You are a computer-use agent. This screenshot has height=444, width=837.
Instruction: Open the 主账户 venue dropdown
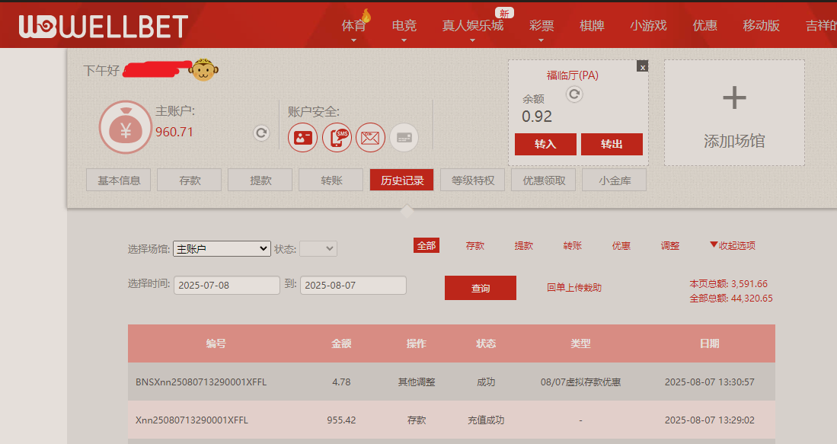[221, 248]
